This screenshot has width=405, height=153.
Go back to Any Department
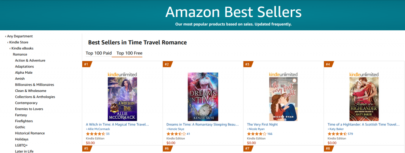point(19,36)
